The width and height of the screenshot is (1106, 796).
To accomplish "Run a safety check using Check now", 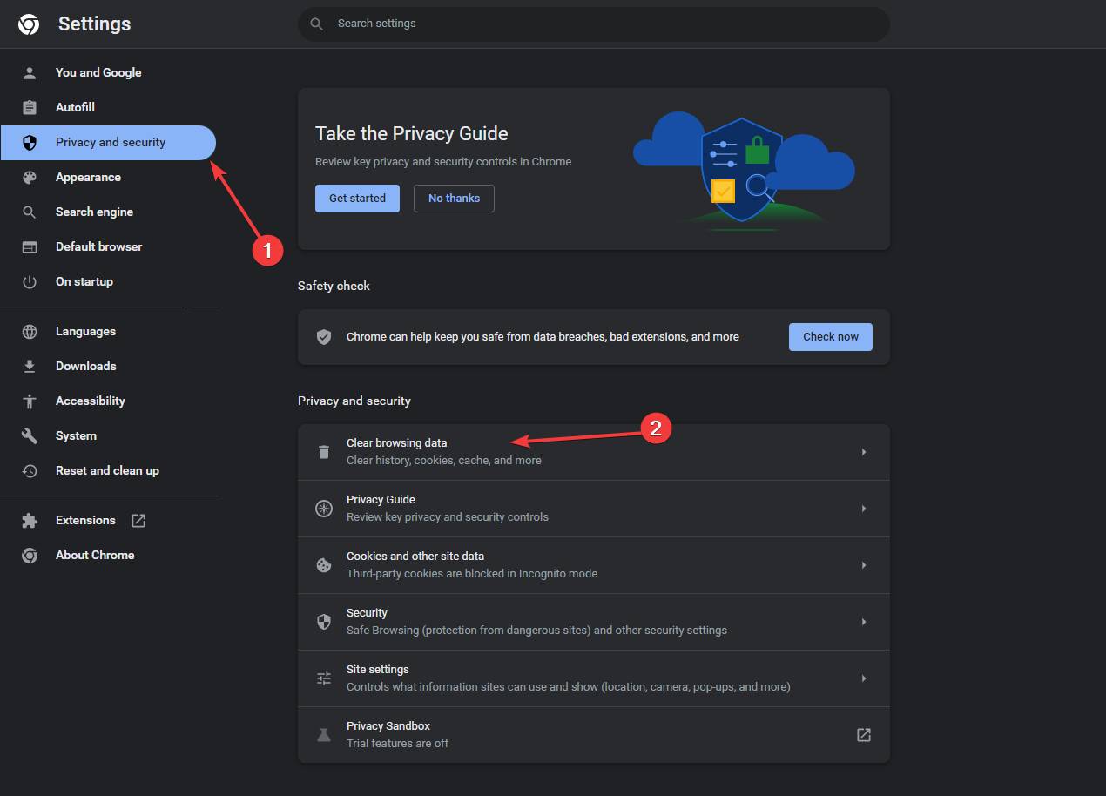I will click(x=830, y=336).
